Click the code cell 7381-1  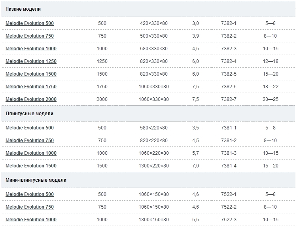[x=229, y=128]
